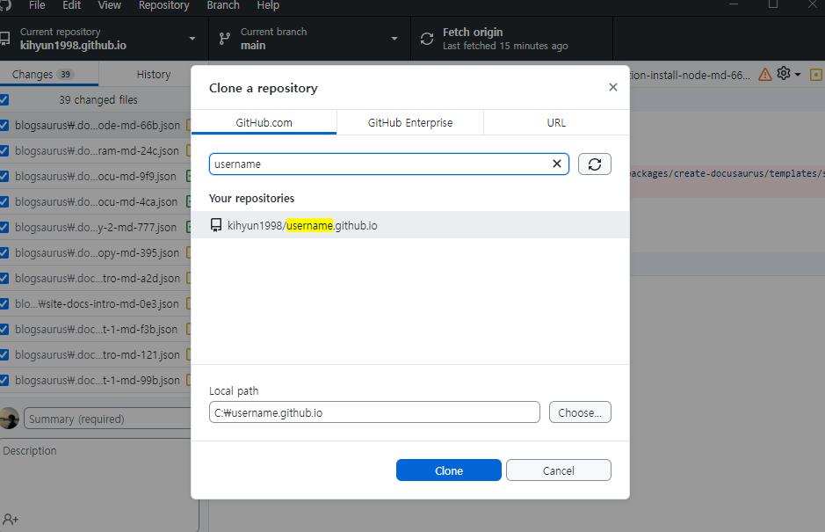
Task: Switch to the GitHub.com tab
Action: [264, 123]
